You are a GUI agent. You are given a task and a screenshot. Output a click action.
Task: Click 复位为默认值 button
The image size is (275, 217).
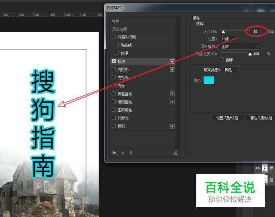261,118
